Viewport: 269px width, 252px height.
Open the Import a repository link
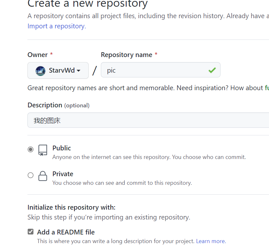pyautogui.click(x=56, y=26)
